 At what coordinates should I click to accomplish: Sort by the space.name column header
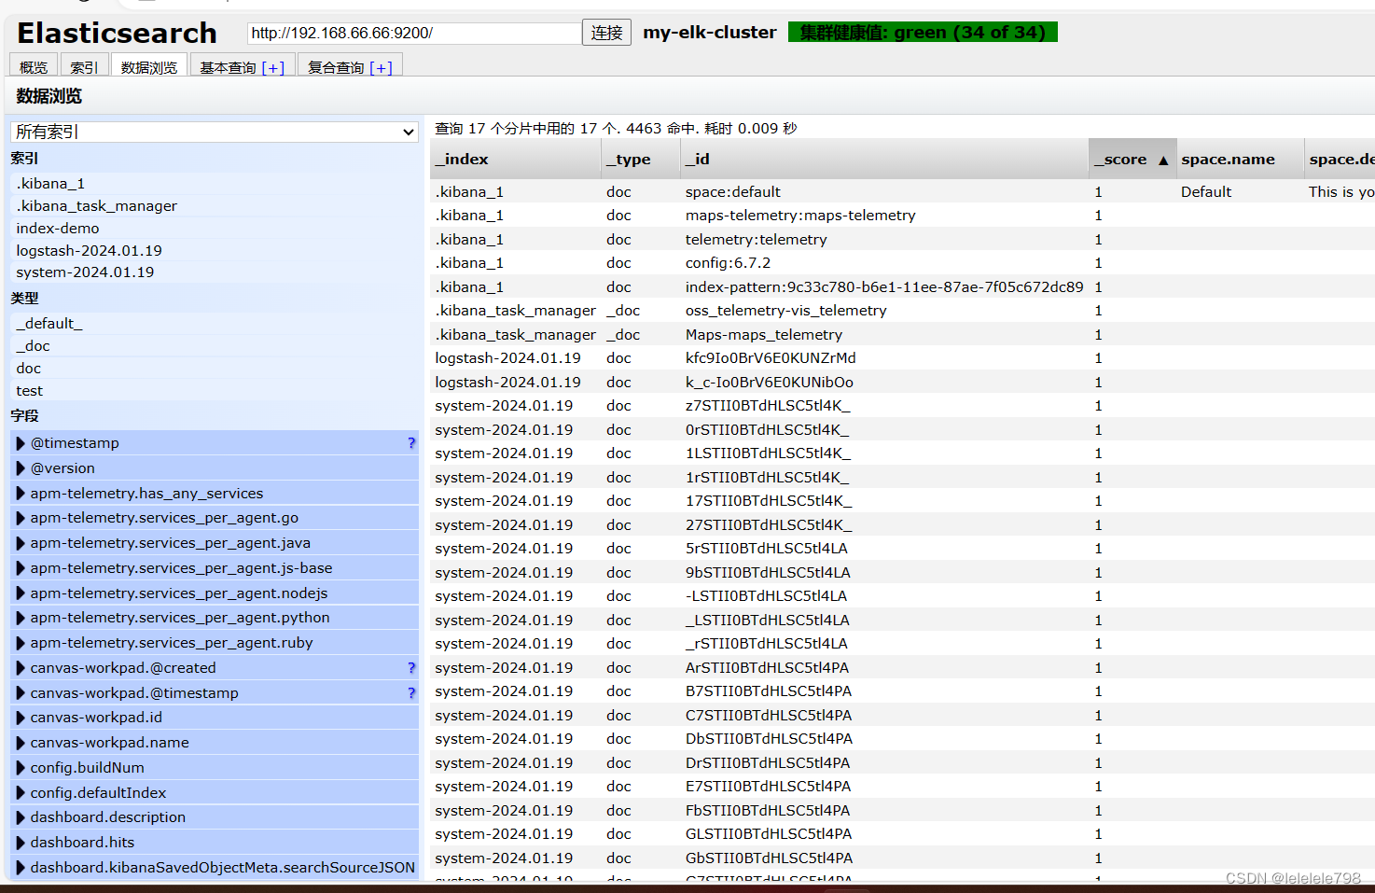1240,160
